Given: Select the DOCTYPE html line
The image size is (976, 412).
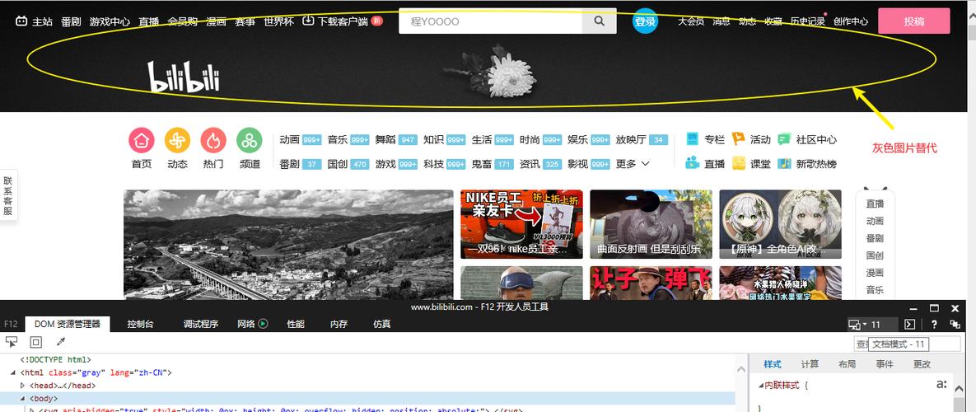Looking at the screenshot, I should (56, 360).
